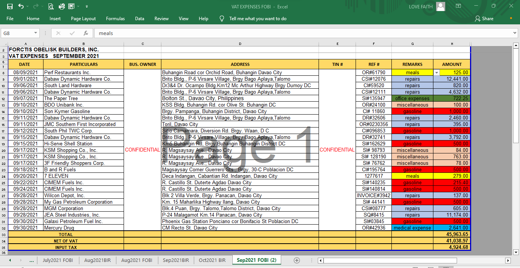Click TOTAL amount 45,963.65
Image resolution: width=520 pixels, height=268 pixels.
coord(452,234)
